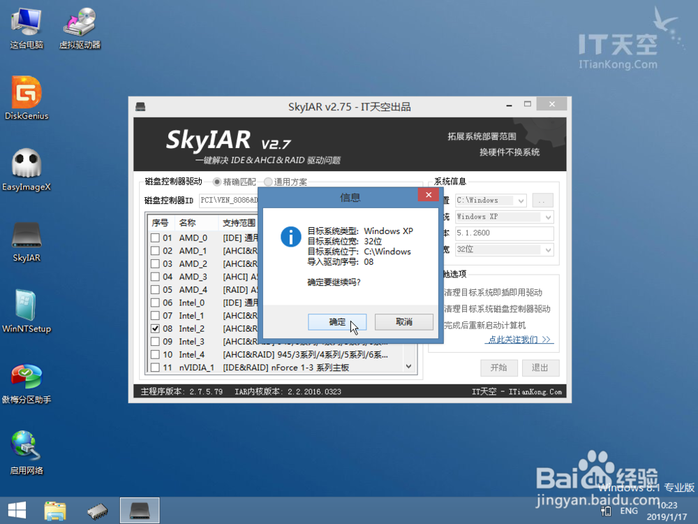Toggle 清理目标系统磁盘控制器驱动 option

click(x=497, y=309)
